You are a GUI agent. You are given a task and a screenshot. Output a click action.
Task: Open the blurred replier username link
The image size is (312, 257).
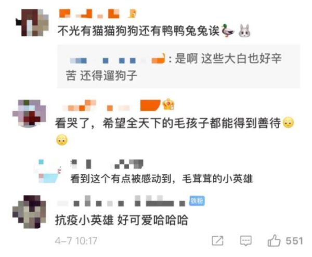tap(118, 59)
